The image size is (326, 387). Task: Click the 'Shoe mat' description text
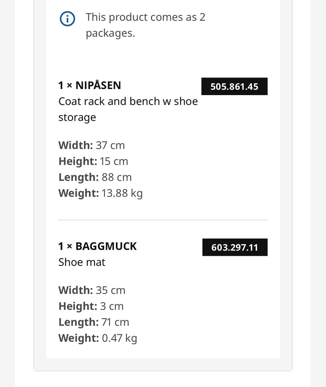[82, 262]
